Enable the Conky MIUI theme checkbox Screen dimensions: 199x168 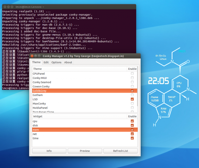pos(132,78)
